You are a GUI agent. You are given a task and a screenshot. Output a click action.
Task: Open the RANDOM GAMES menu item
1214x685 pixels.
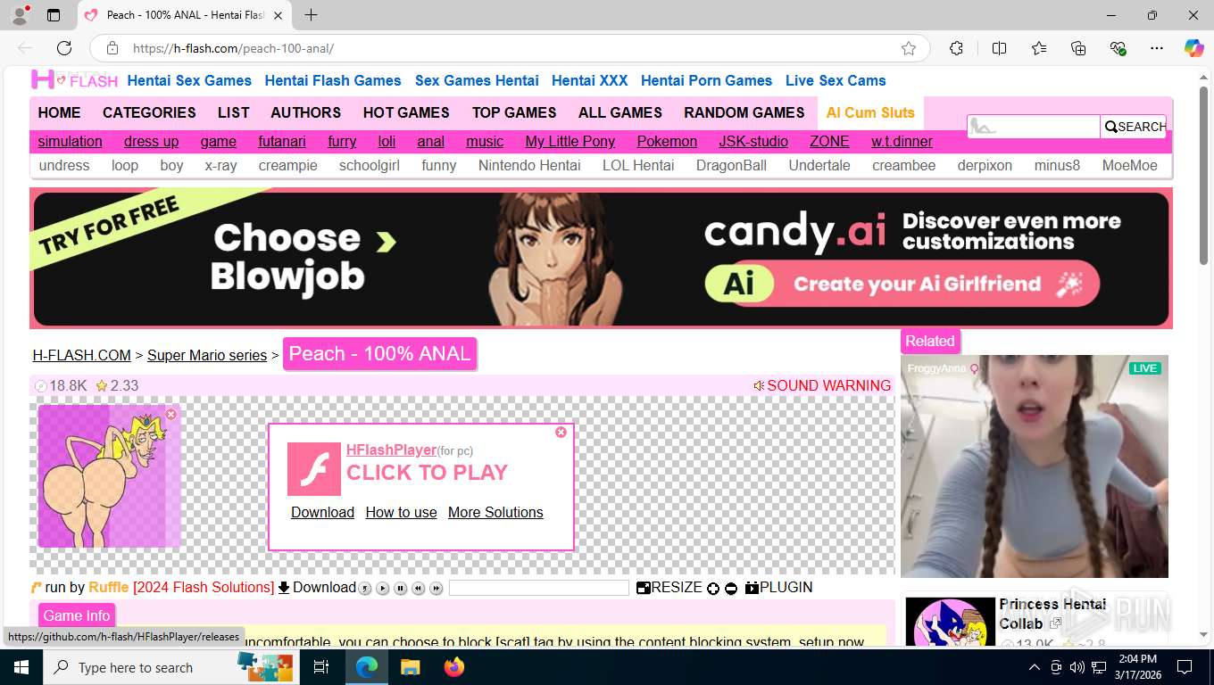click(x=744, y=112)
